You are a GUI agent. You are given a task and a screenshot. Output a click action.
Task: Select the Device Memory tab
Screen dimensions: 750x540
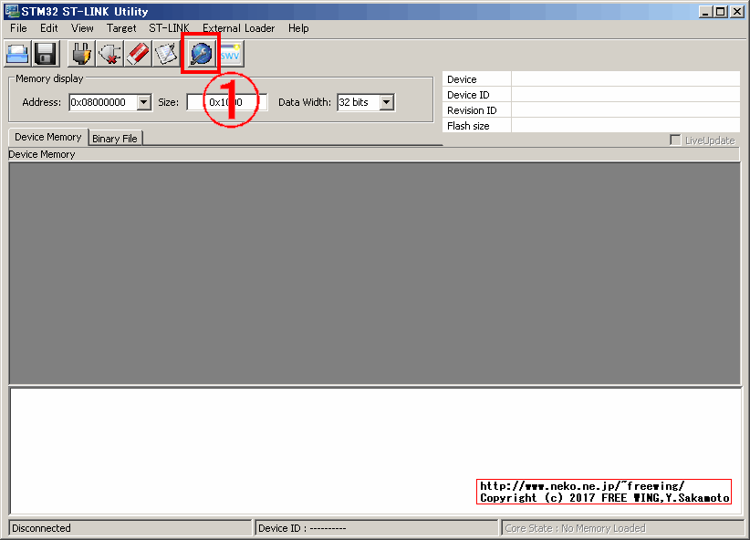tap(47, 137)
